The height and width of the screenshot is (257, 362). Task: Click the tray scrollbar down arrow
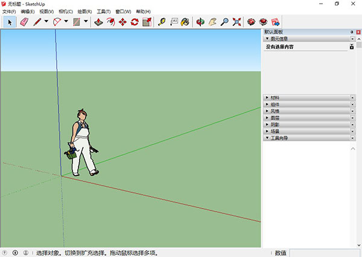click(x=359, y=245)
